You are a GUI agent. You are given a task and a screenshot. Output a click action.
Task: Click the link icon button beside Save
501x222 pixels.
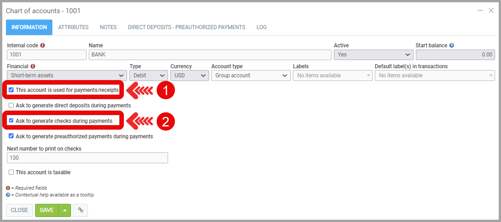click(81, 210)
